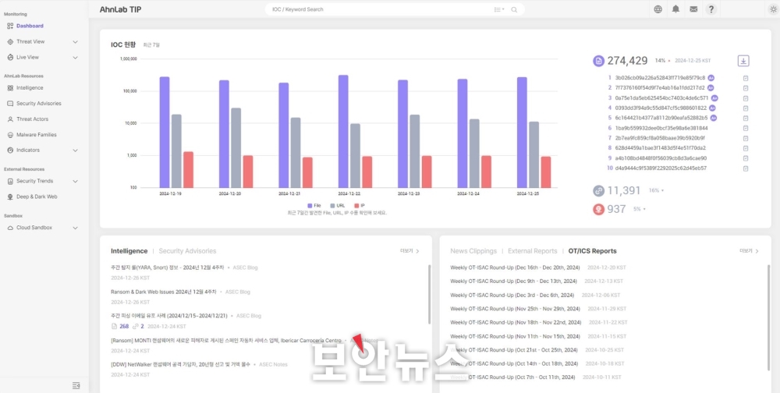This screenshot has width=780, height=393.
Task: Click 더보기 in the OT/ICS Reports panel
Action: (x=749, y=251)
